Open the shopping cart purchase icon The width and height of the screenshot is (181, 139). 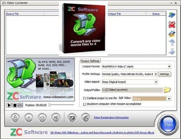click(x=56, y=117)
